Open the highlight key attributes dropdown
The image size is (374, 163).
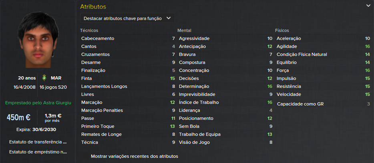127,18
